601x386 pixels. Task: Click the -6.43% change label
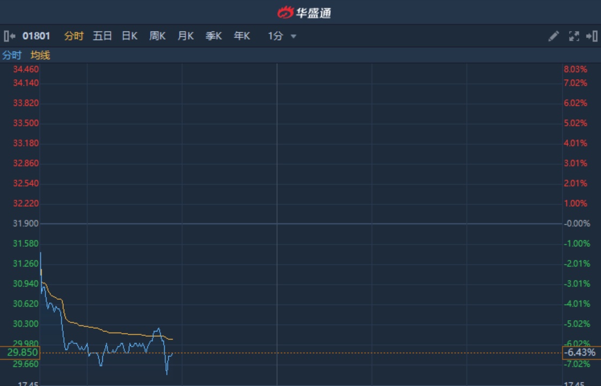tap(580, 352)
